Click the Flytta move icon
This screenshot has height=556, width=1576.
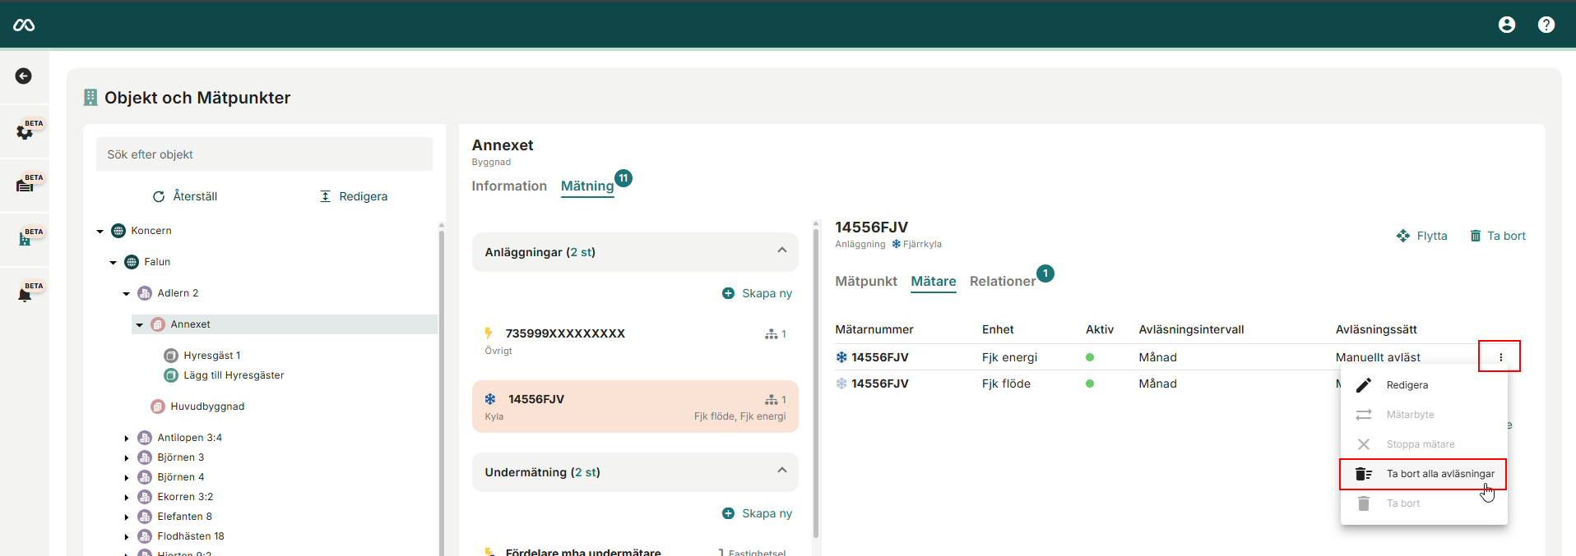(x=1403, y=237)
